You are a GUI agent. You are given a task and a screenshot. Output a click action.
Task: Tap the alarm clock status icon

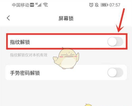pyautogui.click(x=91, y=5)
